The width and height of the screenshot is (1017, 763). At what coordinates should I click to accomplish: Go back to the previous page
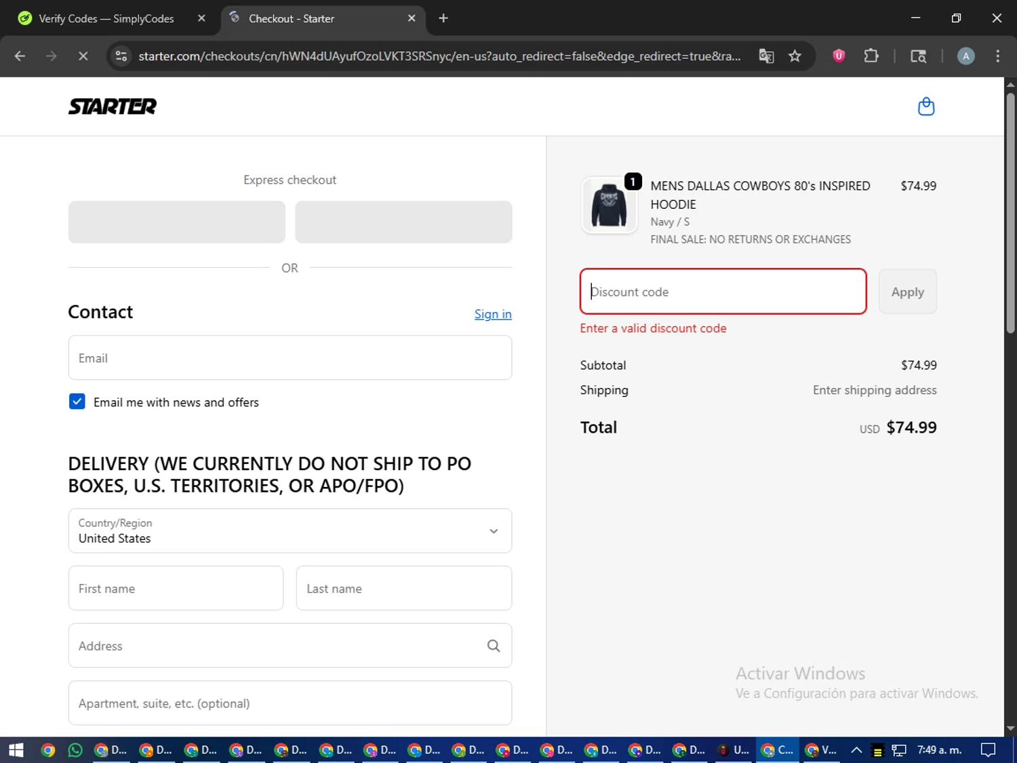click(20, 56)
